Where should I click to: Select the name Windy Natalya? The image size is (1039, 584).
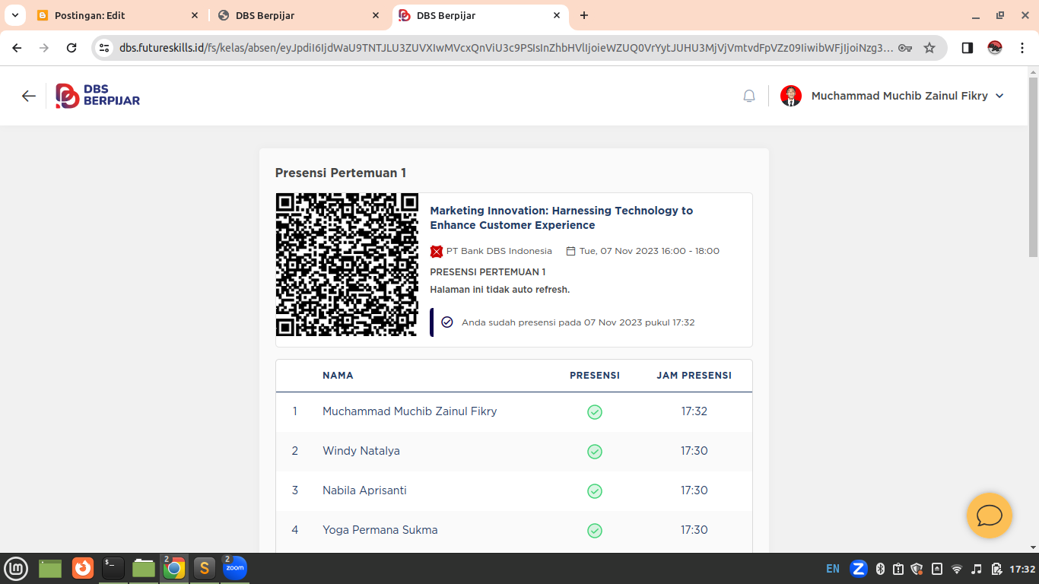point(361,451)
